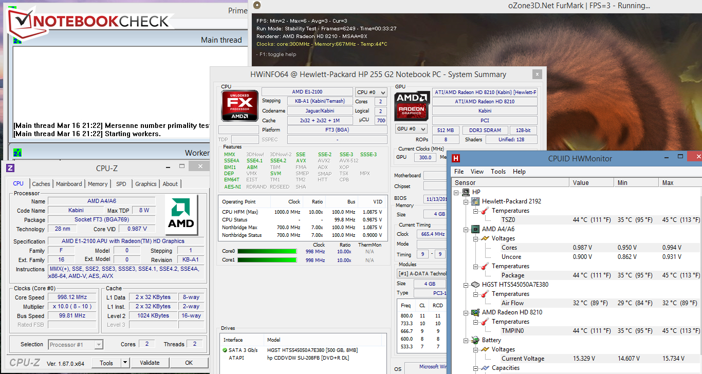This screenshot has height=374, width=702.
Task: Click the Voltages icon under AMD A4/A6
Action: click(485, 238)
